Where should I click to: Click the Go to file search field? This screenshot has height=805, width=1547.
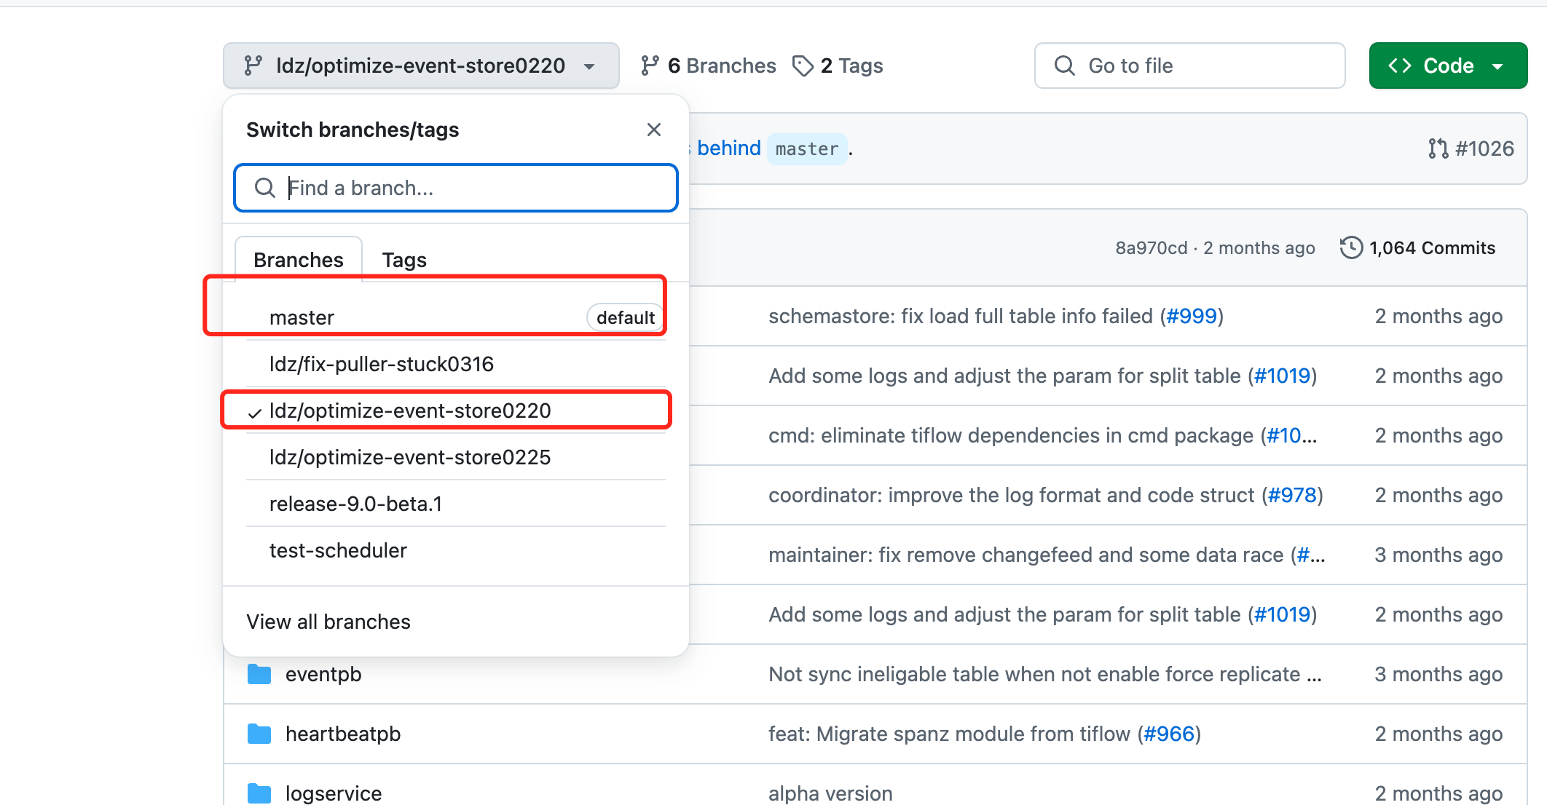pos(1189,66)
